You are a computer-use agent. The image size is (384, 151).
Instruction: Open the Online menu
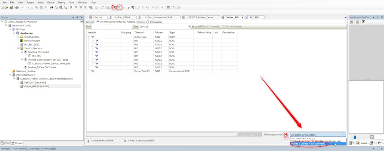pos(51,2)
